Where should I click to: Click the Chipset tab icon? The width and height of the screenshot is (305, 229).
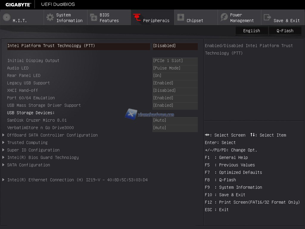click(180, 18)
